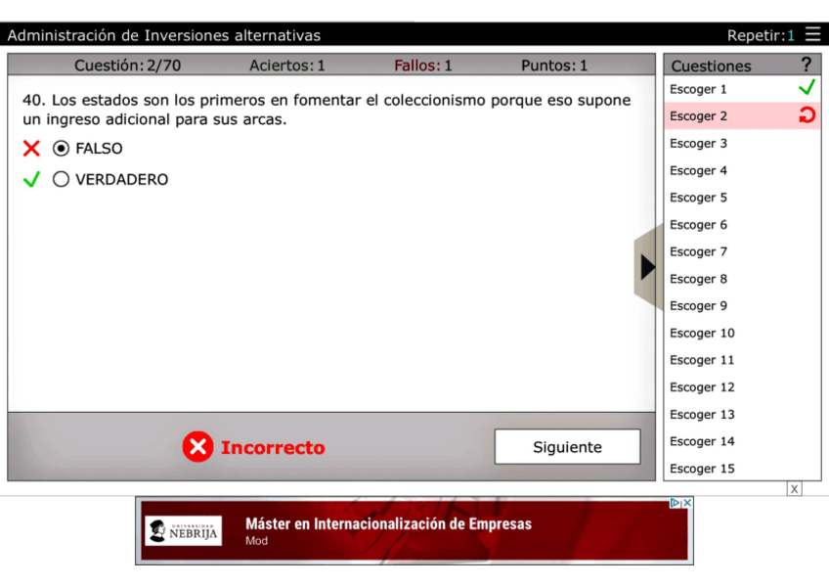Viewport: 829px width, 586px height.
Task: Click the green checkmark beside Escoger 1
Action: (807, 88)
